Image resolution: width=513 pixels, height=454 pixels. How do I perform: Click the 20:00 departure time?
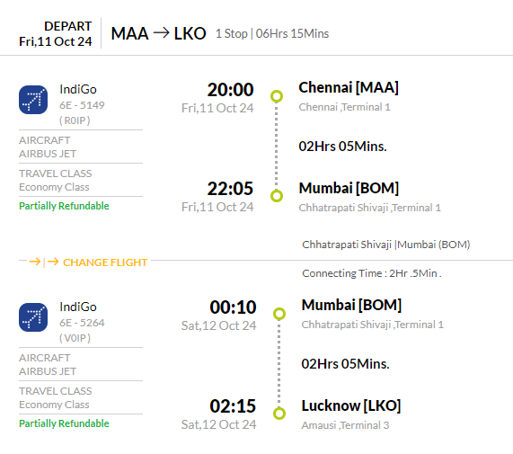click(x=230, y=89)
